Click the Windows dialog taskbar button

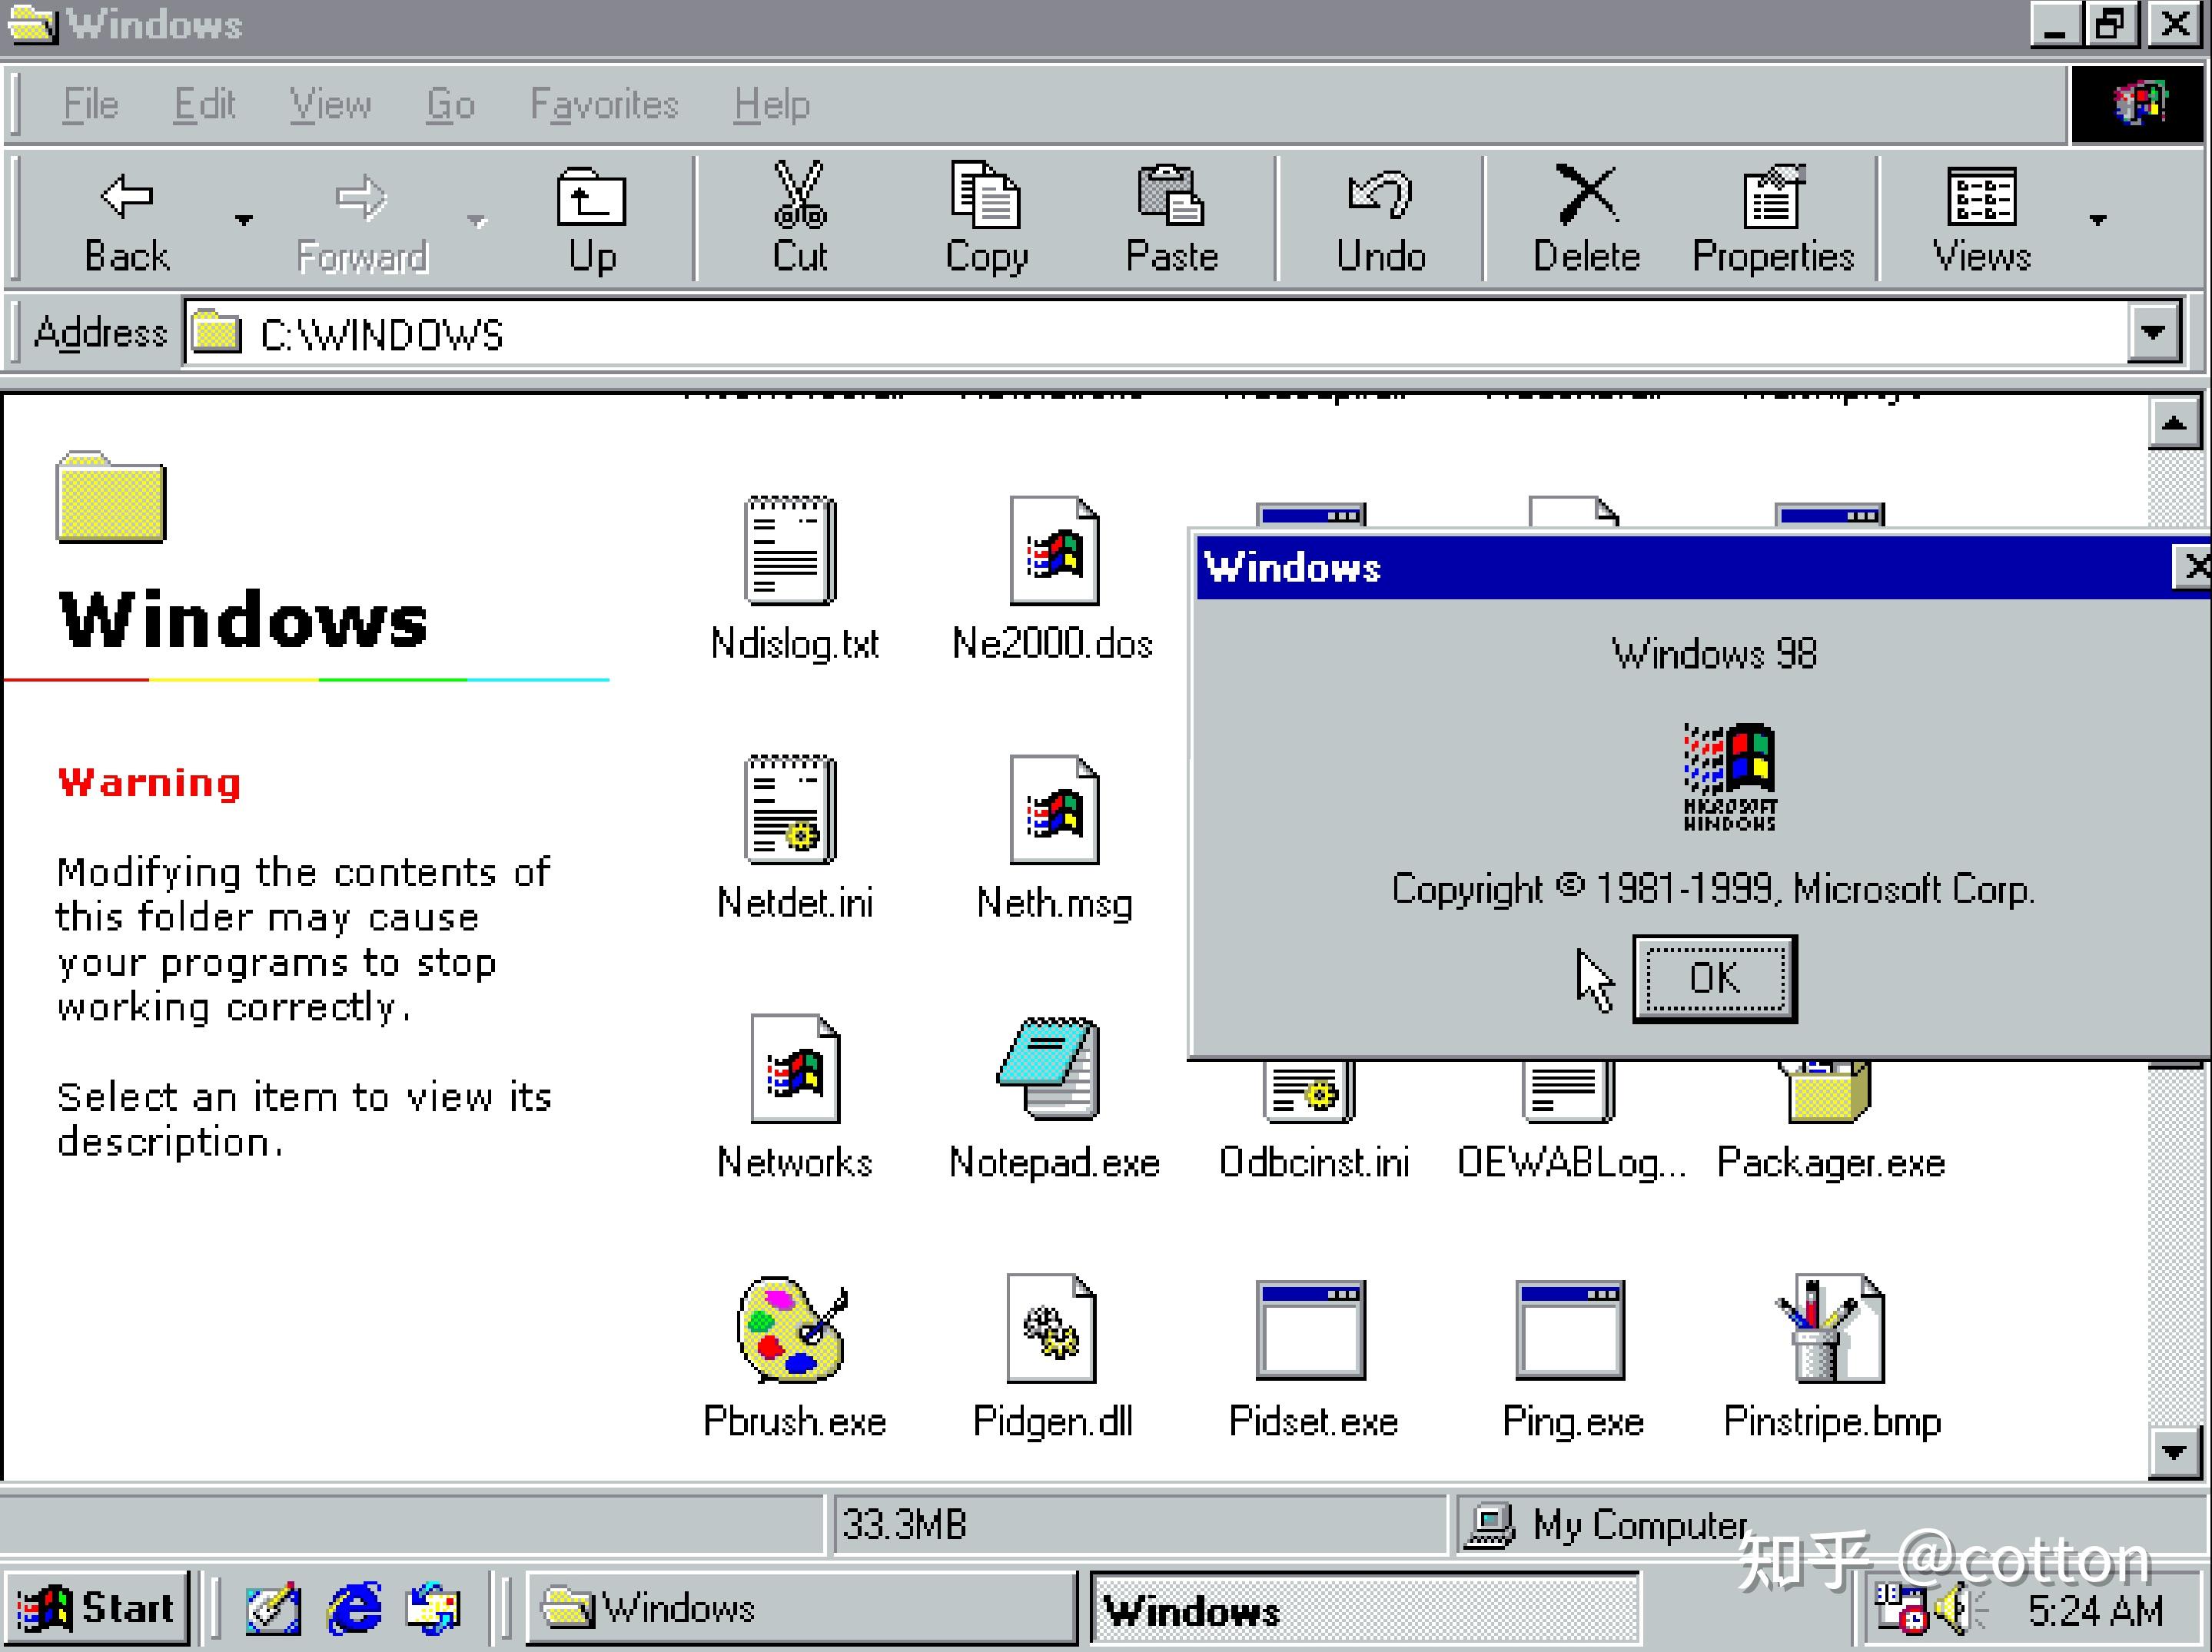click(1365, 1608)
